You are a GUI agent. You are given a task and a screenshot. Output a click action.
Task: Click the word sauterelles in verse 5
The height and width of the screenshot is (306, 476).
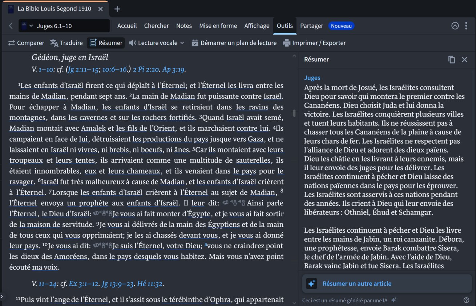tap(254, 160)
